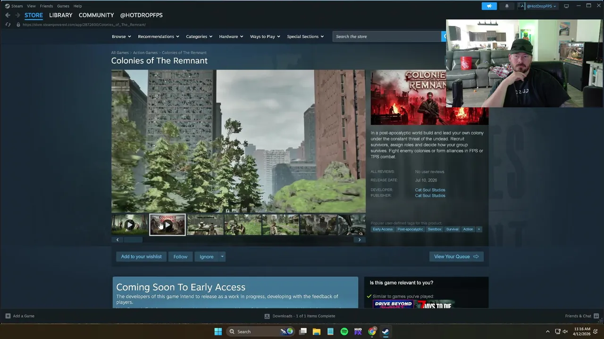Click the Big Picture mode monitor icon

566,6
